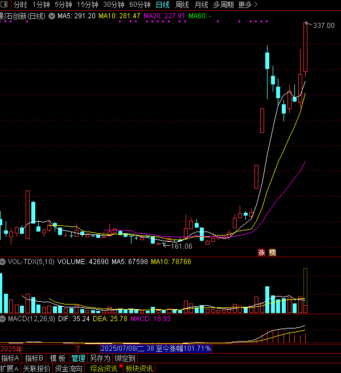This screenshot has width=341, height=373.
Task: Expand the MACD indicator dropdown arrow
Action: pos(3,319)
